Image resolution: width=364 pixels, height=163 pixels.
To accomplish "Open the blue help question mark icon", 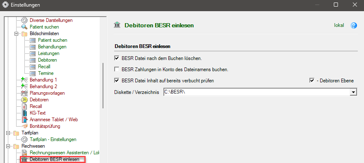I will tap(353, 25).
